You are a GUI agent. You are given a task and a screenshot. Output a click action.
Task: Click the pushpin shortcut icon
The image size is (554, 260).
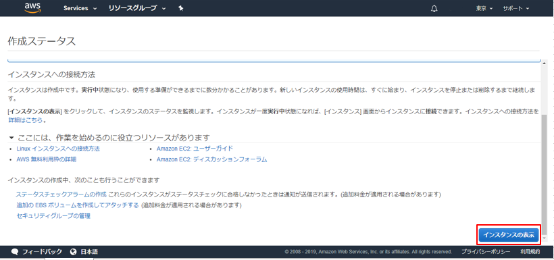tap(181, 9)
